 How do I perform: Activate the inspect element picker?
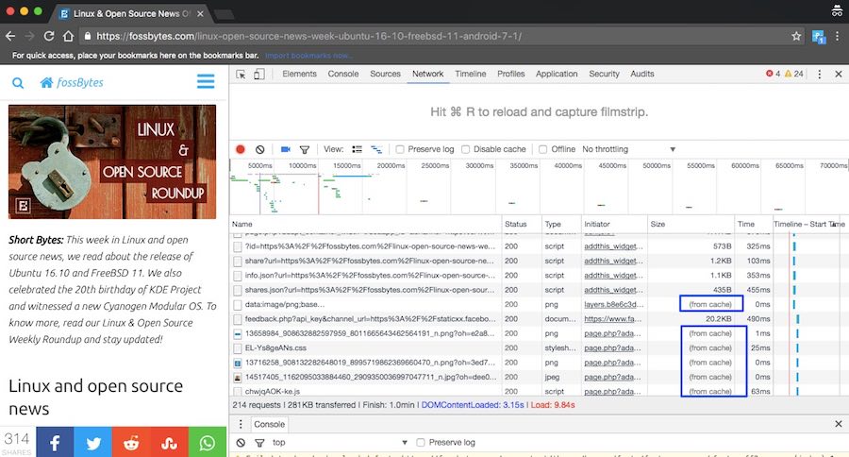pos(241,74)
